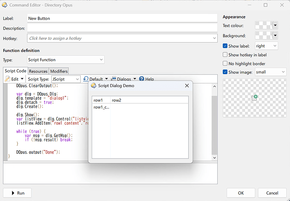Toggle the Show image checkbox
290x201 pixels.
pos(225,72)
